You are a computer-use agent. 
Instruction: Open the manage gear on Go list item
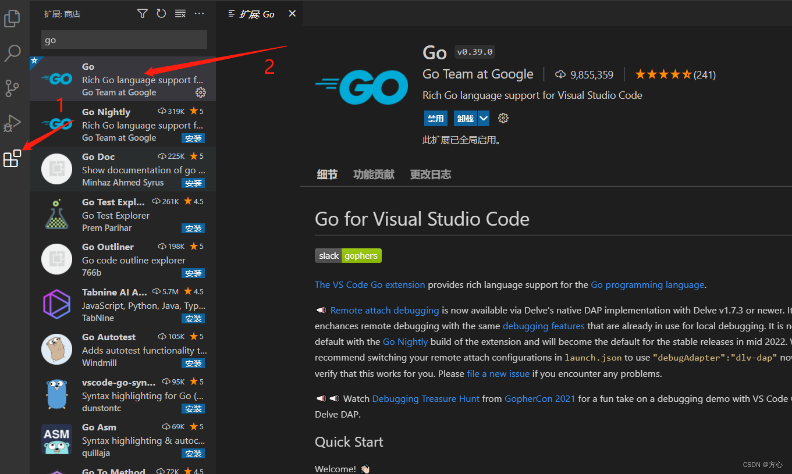tap(201, 92)
